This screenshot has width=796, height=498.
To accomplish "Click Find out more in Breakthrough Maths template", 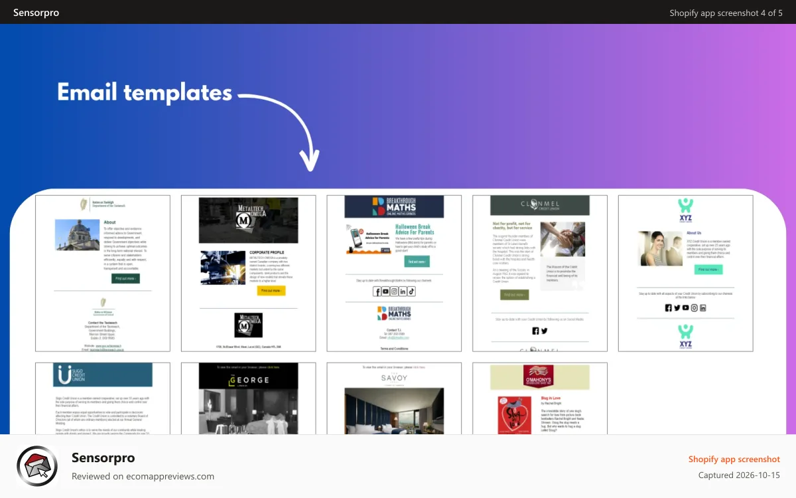I will click(417, 262).
